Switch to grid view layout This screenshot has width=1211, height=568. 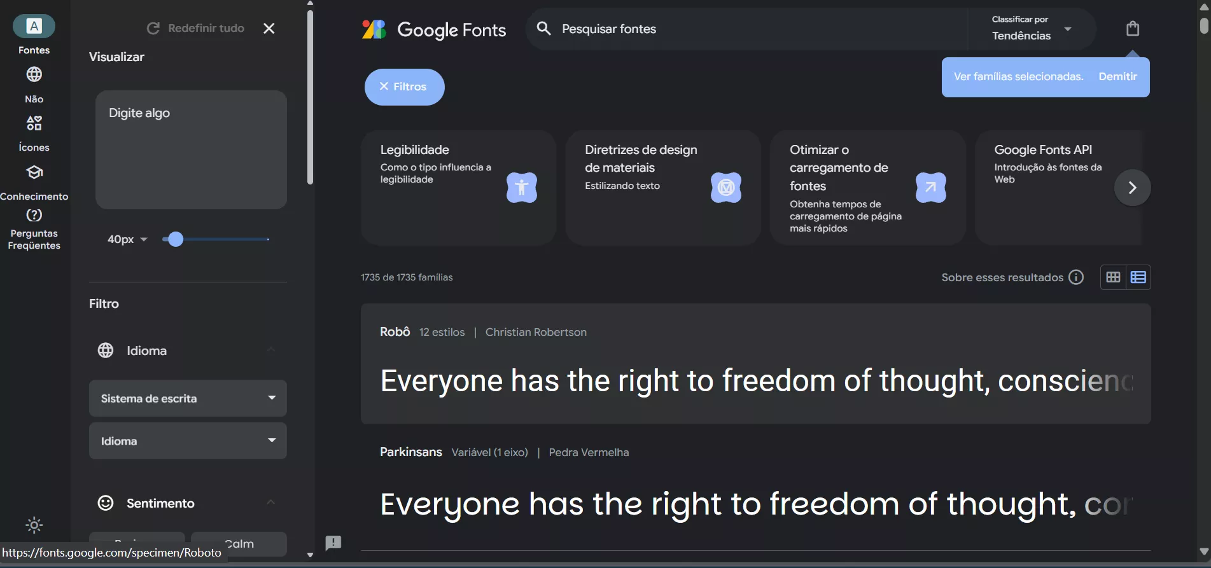point(1113,277)
